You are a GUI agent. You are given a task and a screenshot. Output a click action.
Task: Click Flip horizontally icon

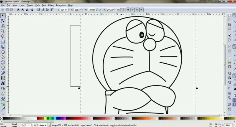pos(27,10)
